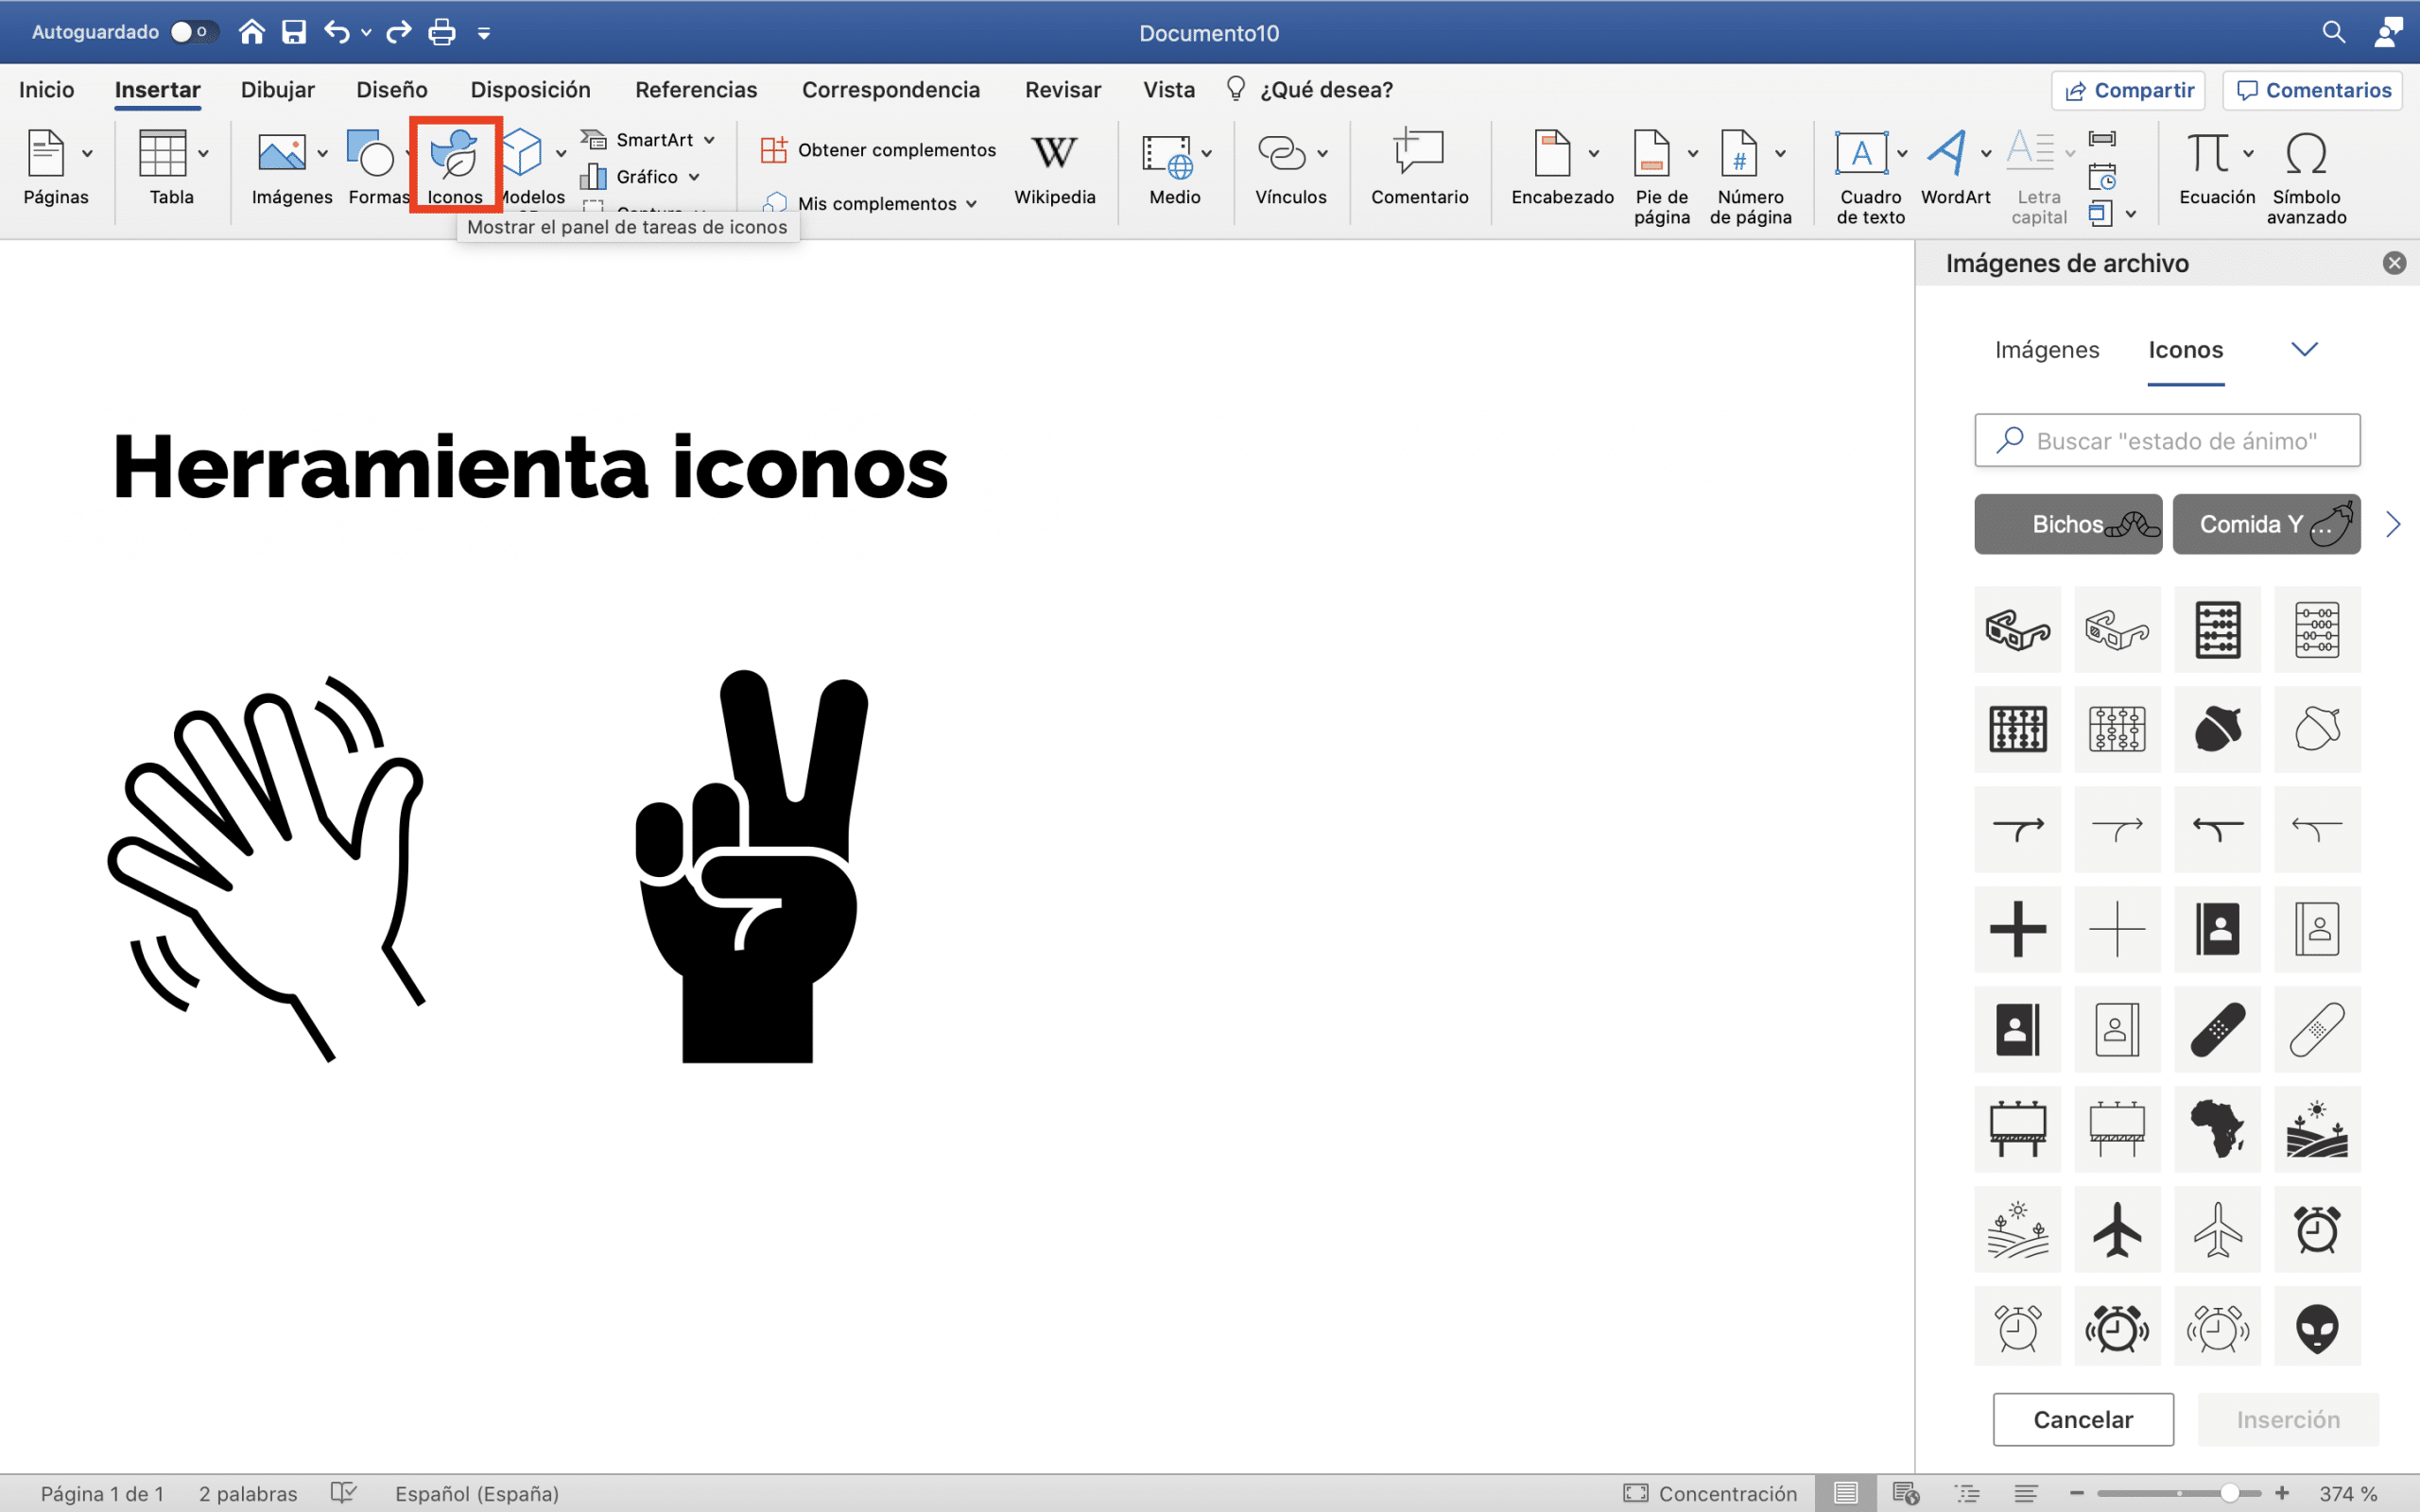Expand the tabs chevron in Imágenes de archivo
This screenshot has height=1512, width=2420.
2304,349
